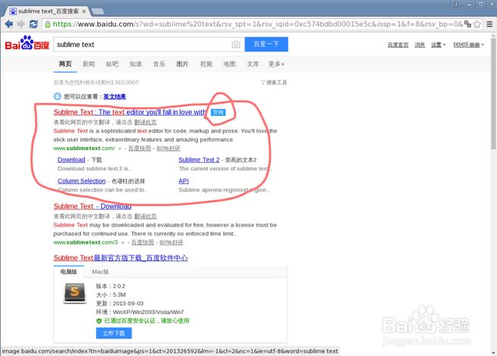Expand the 更多» tab options
This screenshot has width=497, height=356.
(x=276, y=64)
